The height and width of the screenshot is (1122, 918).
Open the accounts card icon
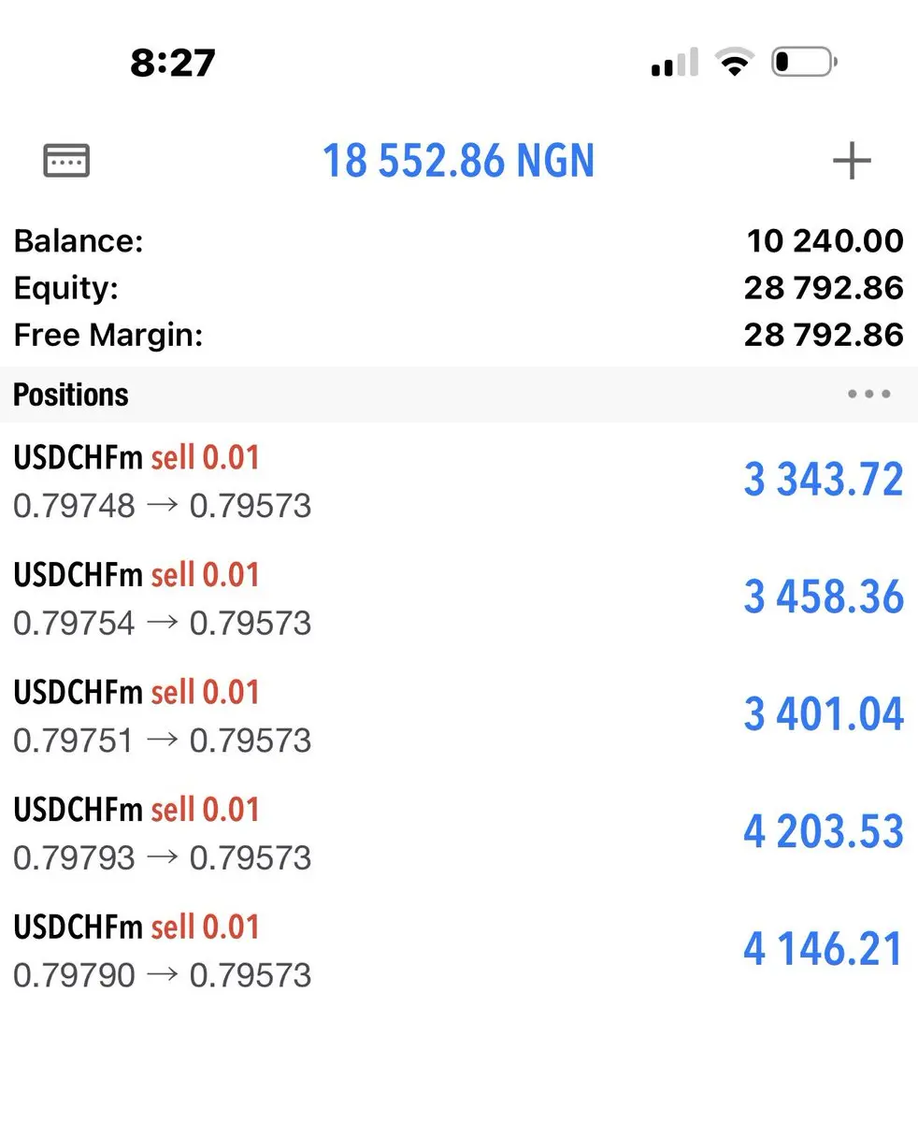click(x=66, y=160)
